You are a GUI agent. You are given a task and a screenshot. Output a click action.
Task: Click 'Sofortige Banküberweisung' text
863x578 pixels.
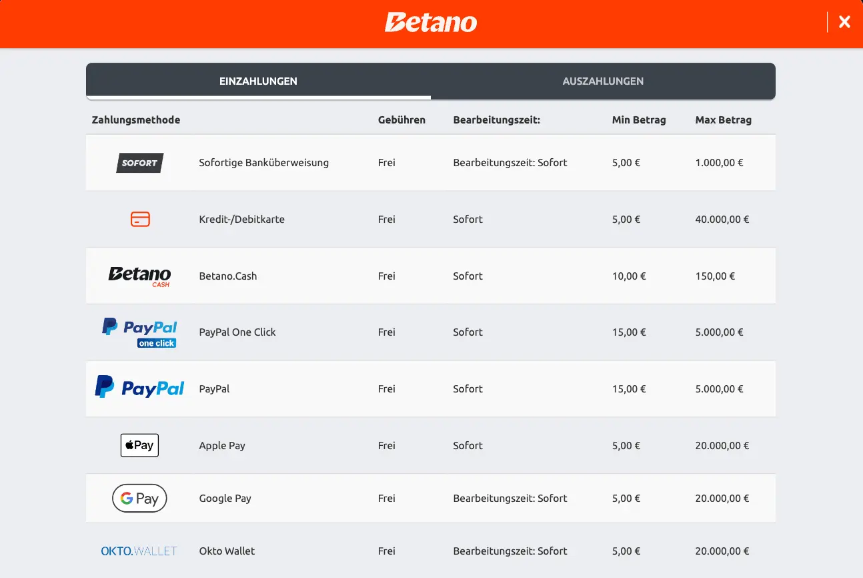(263, 162)
